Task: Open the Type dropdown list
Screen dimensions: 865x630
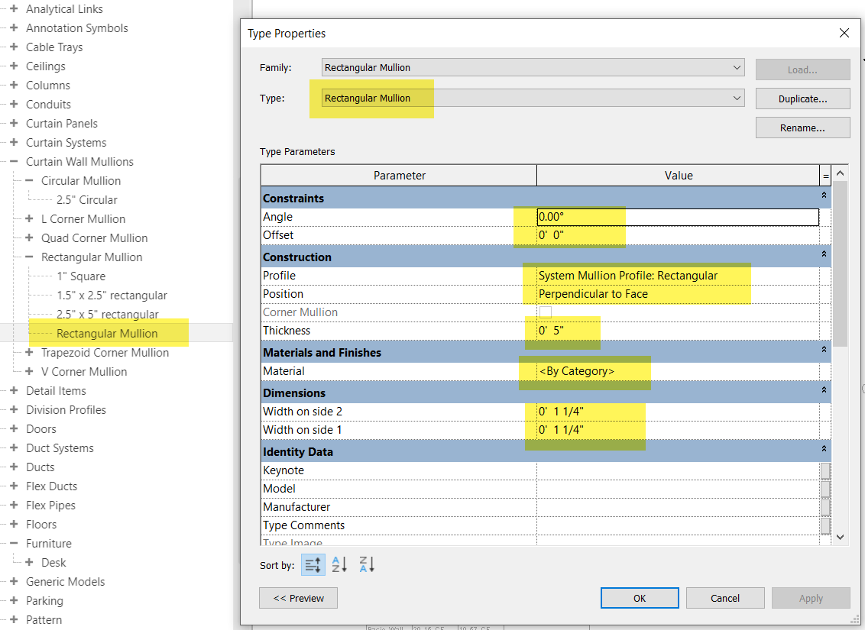Action: 737,98
